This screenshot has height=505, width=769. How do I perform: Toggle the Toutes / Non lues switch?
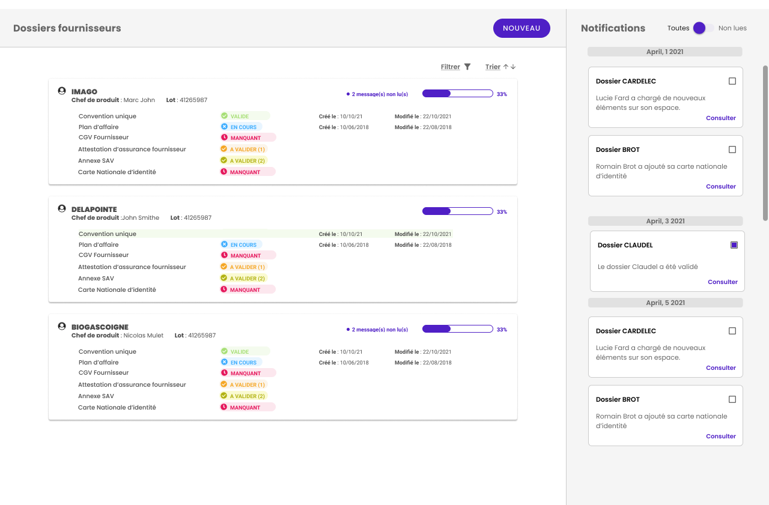tap(703, 28)
